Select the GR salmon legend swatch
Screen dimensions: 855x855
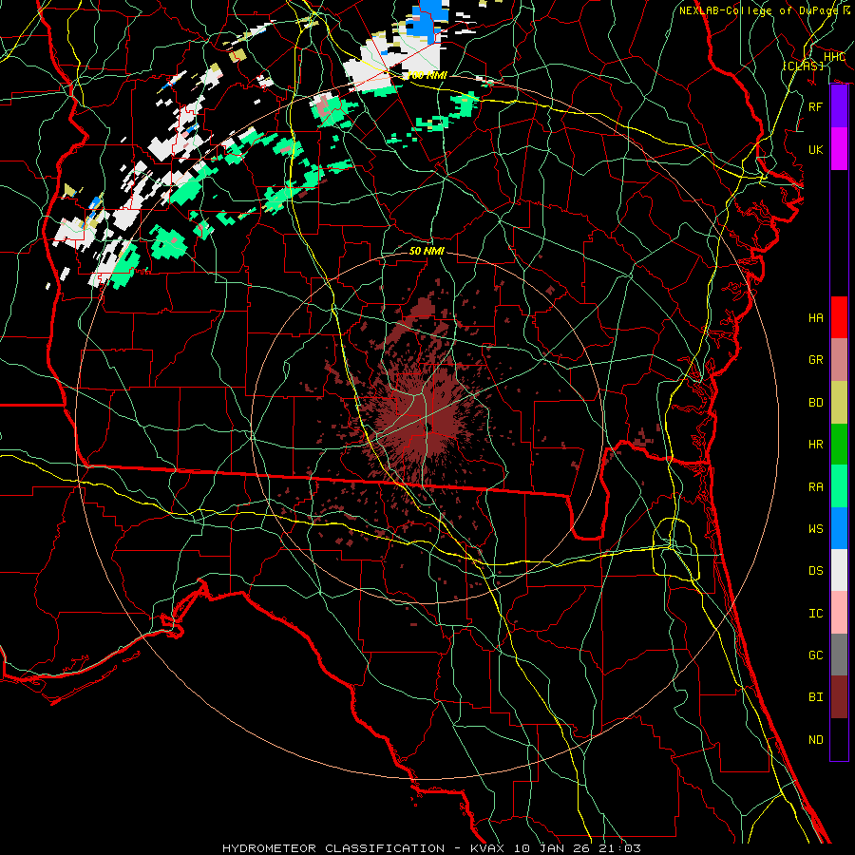pos(839,359)
